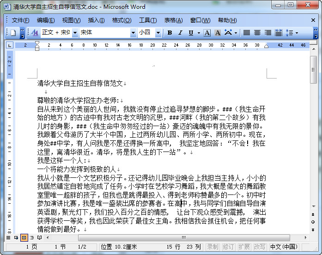Image resolution: width=322 pixels, height=255 pixels.
Task: Expand Formatting toolbar options at right edge
Action: coord(316,33)
